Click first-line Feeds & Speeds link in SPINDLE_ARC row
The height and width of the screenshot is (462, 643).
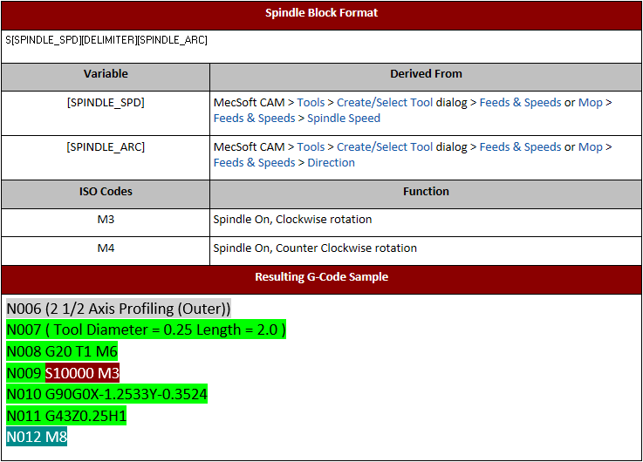pos(520,147)
